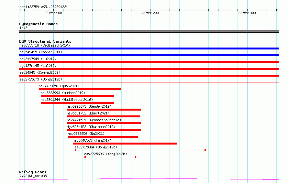Select the red nsv3048563 variant bar

point(125,144)
